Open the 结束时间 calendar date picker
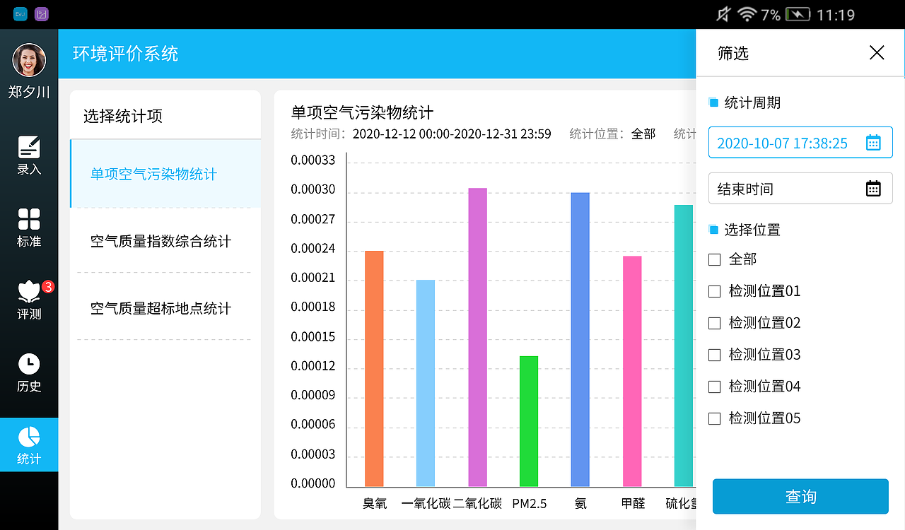This screenshot has height=530, width=905. pyautogui.click(x=873, y=188)
